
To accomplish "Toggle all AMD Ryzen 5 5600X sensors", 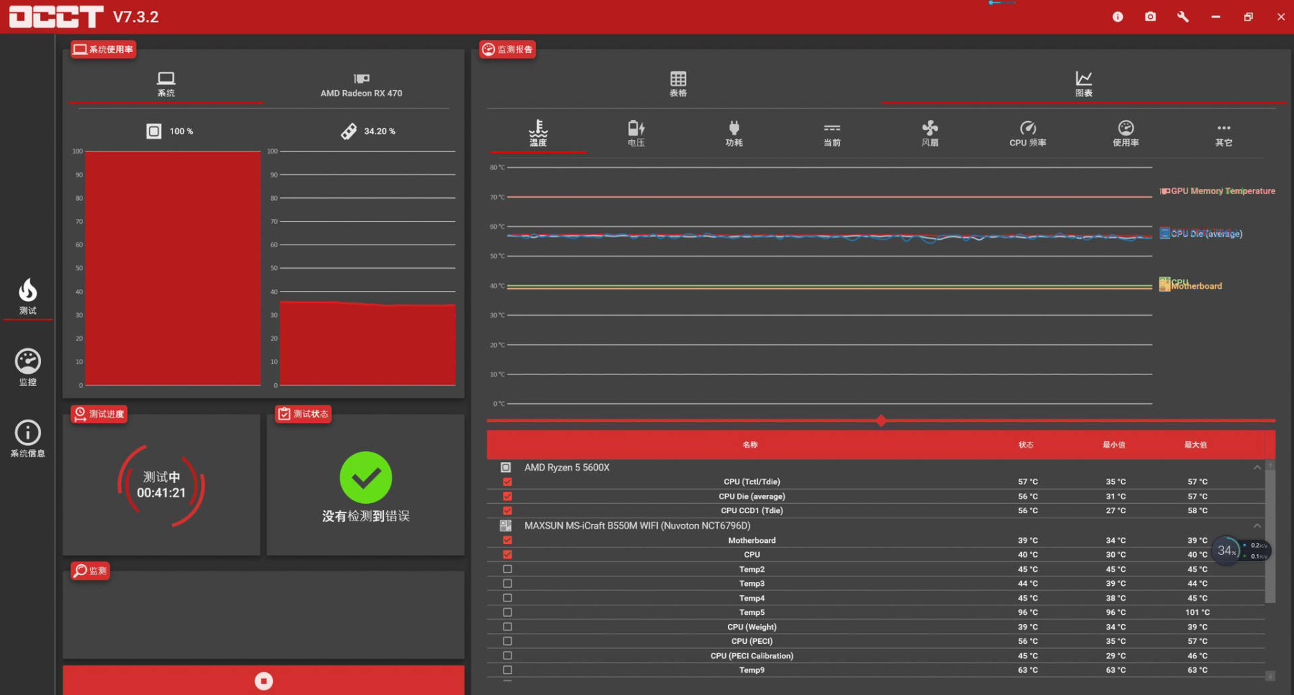I will click(505, 467).
